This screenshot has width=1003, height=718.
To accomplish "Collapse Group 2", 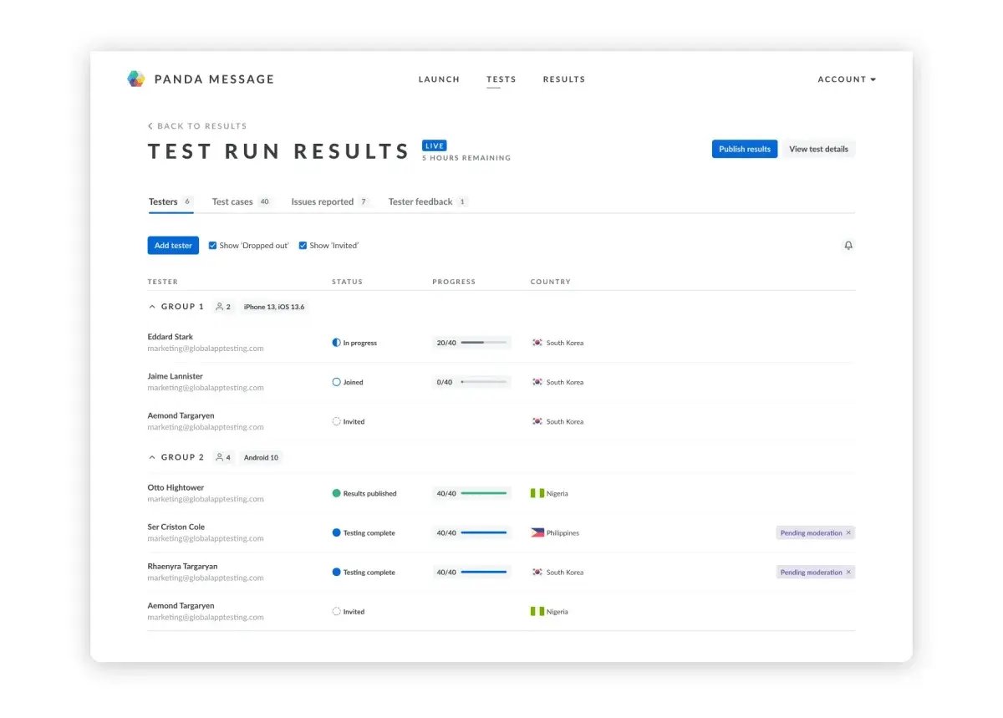I will 151,457.
